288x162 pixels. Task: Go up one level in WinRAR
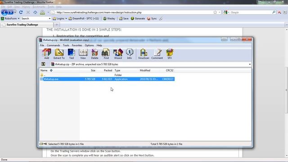tap(43, 64)
